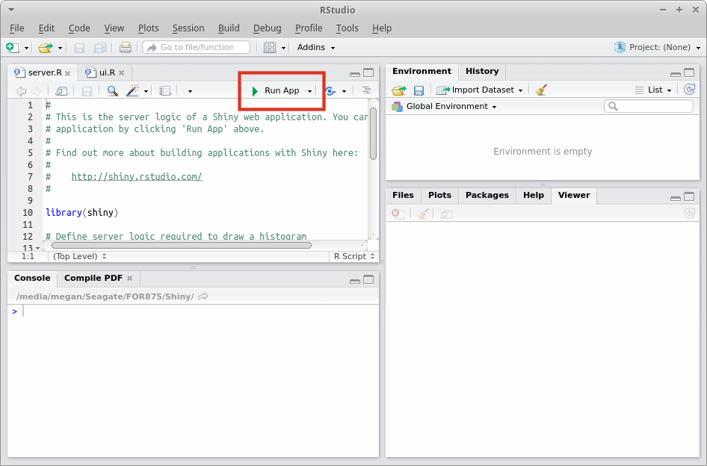Click the Print icon in main toolbar
The image size is (707, 466).
126,47
